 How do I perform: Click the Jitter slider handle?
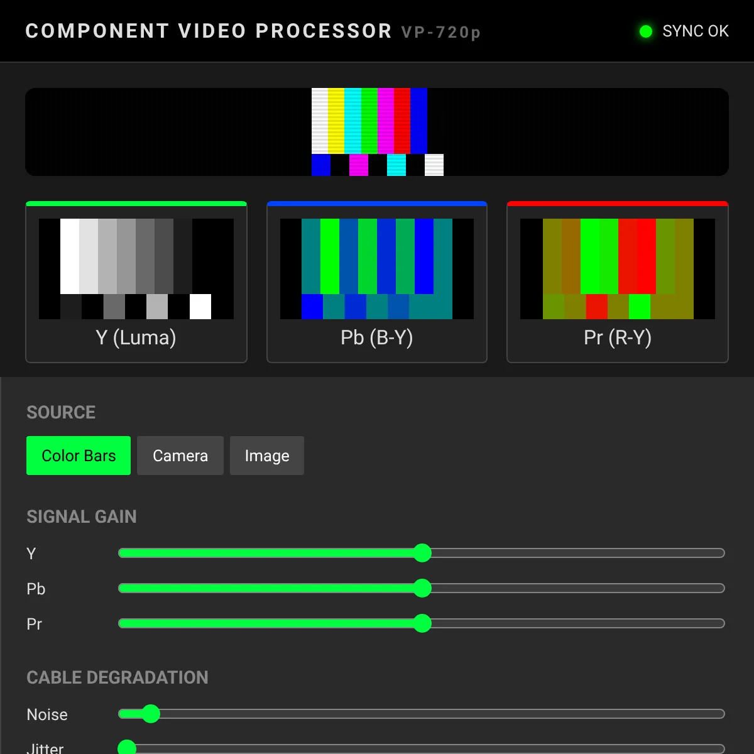click(127, 749)
